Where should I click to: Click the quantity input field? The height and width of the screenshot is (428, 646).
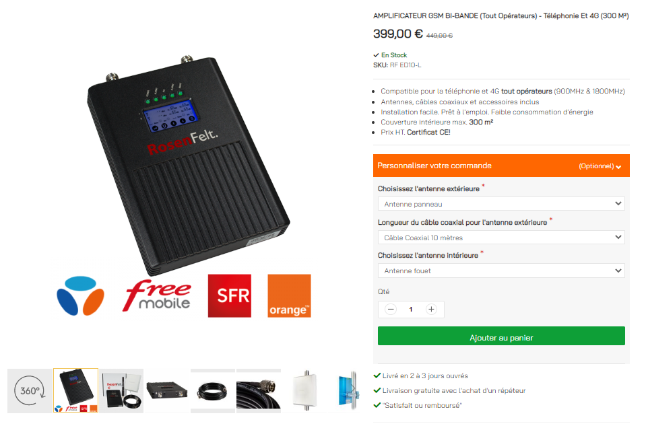pos(411,309)
